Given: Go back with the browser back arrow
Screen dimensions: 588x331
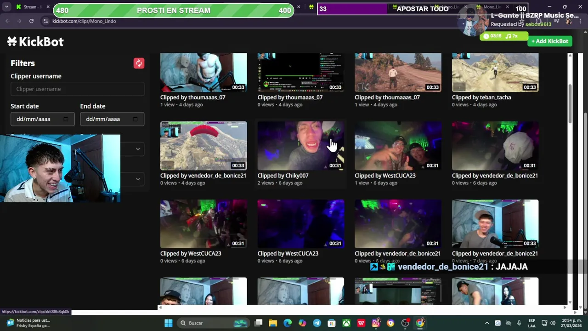Looking at the screenshot, I should [x=7, y=21].
